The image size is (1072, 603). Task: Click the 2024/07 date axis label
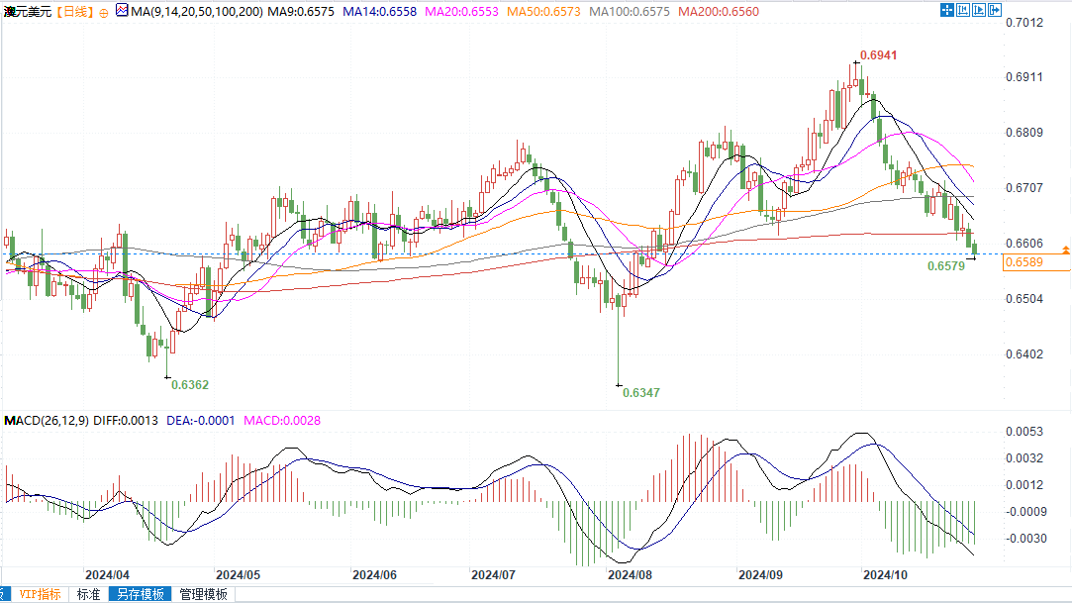point(494,575)
